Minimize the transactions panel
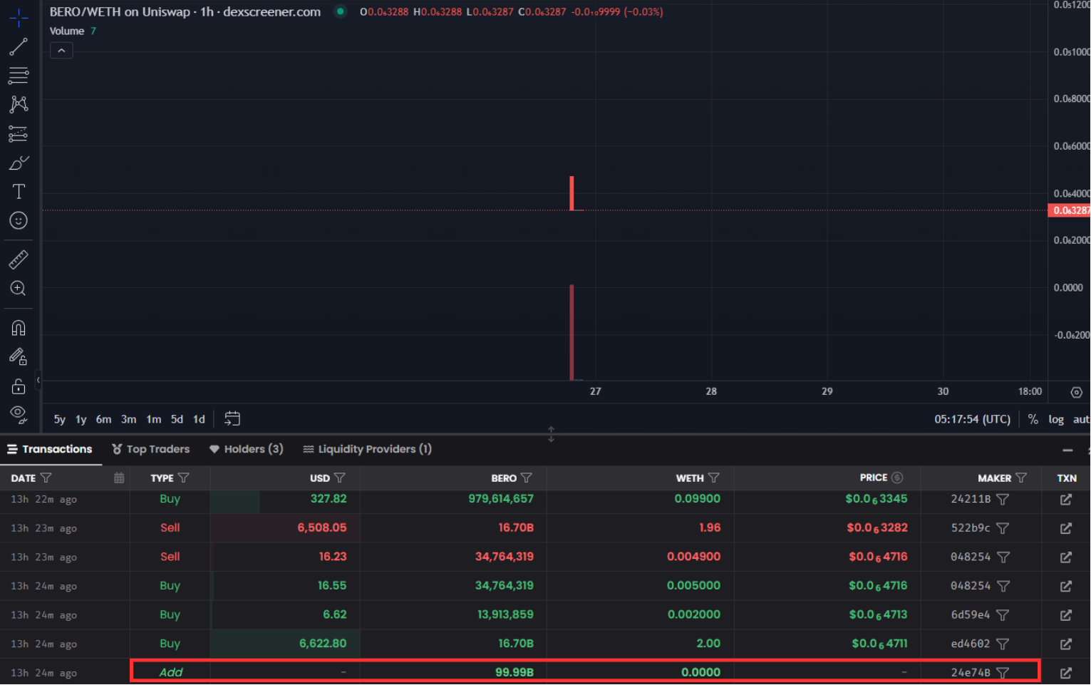This screenshot has height=685, width=1091. (x=1067, y=450)
